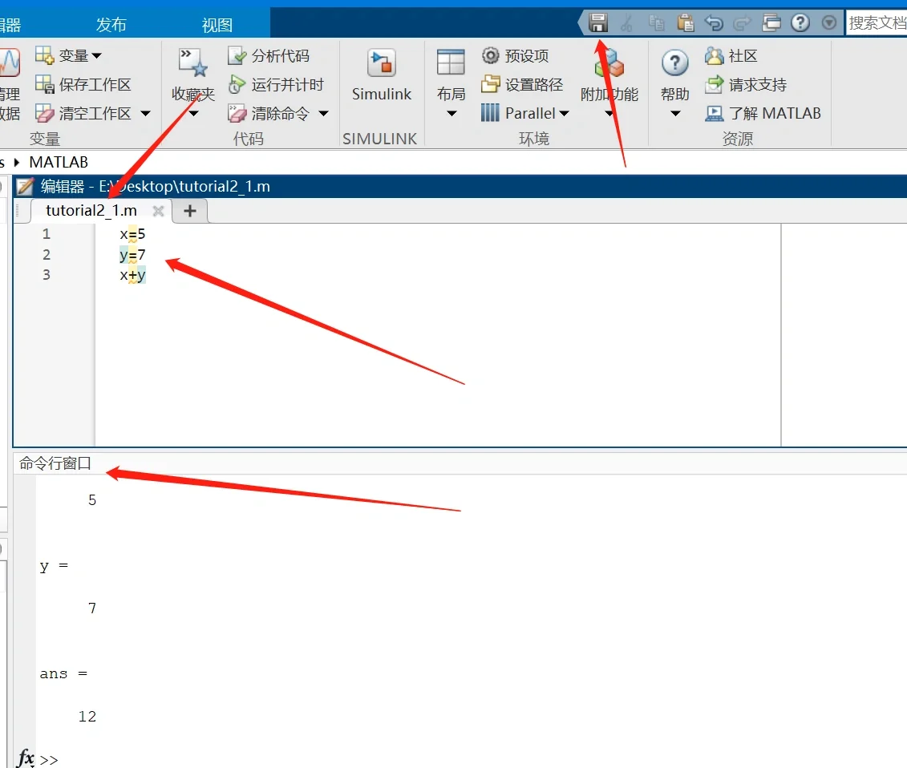
Task: Click line number 1 in editor
Action: [x=47, y=234]
